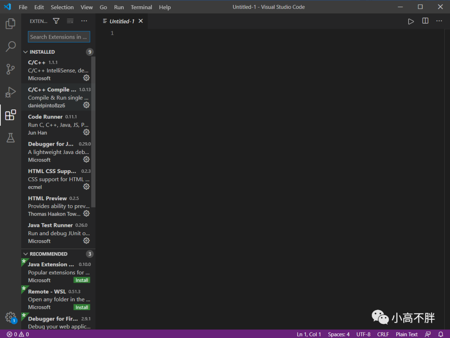Open gear menu for Java Test Runner
The width and height of the screenshot is (450, 338).
tap(86, 241)
